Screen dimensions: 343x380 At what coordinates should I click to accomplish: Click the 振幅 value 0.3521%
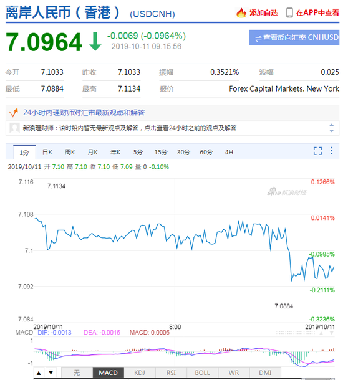225,72
